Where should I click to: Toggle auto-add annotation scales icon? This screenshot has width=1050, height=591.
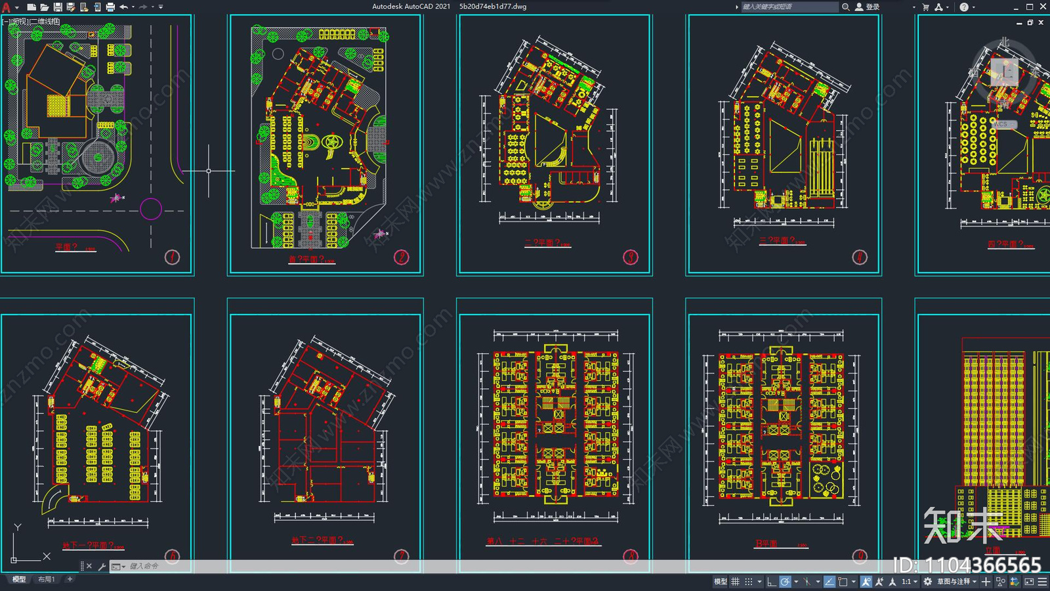879,581
